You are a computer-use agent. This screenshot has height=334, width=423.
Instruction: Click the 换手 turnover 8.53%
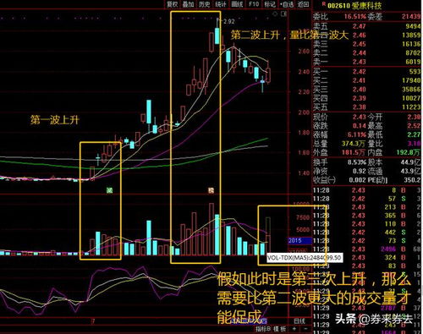pyautogui.click(x=356, y=162)
